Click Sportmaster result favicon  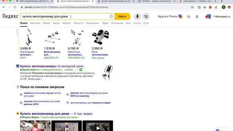pos(17,66)
